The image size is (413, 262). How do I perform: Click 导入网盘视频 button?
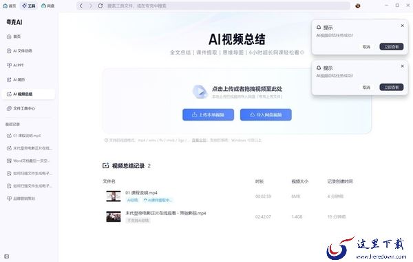[266, 114]
